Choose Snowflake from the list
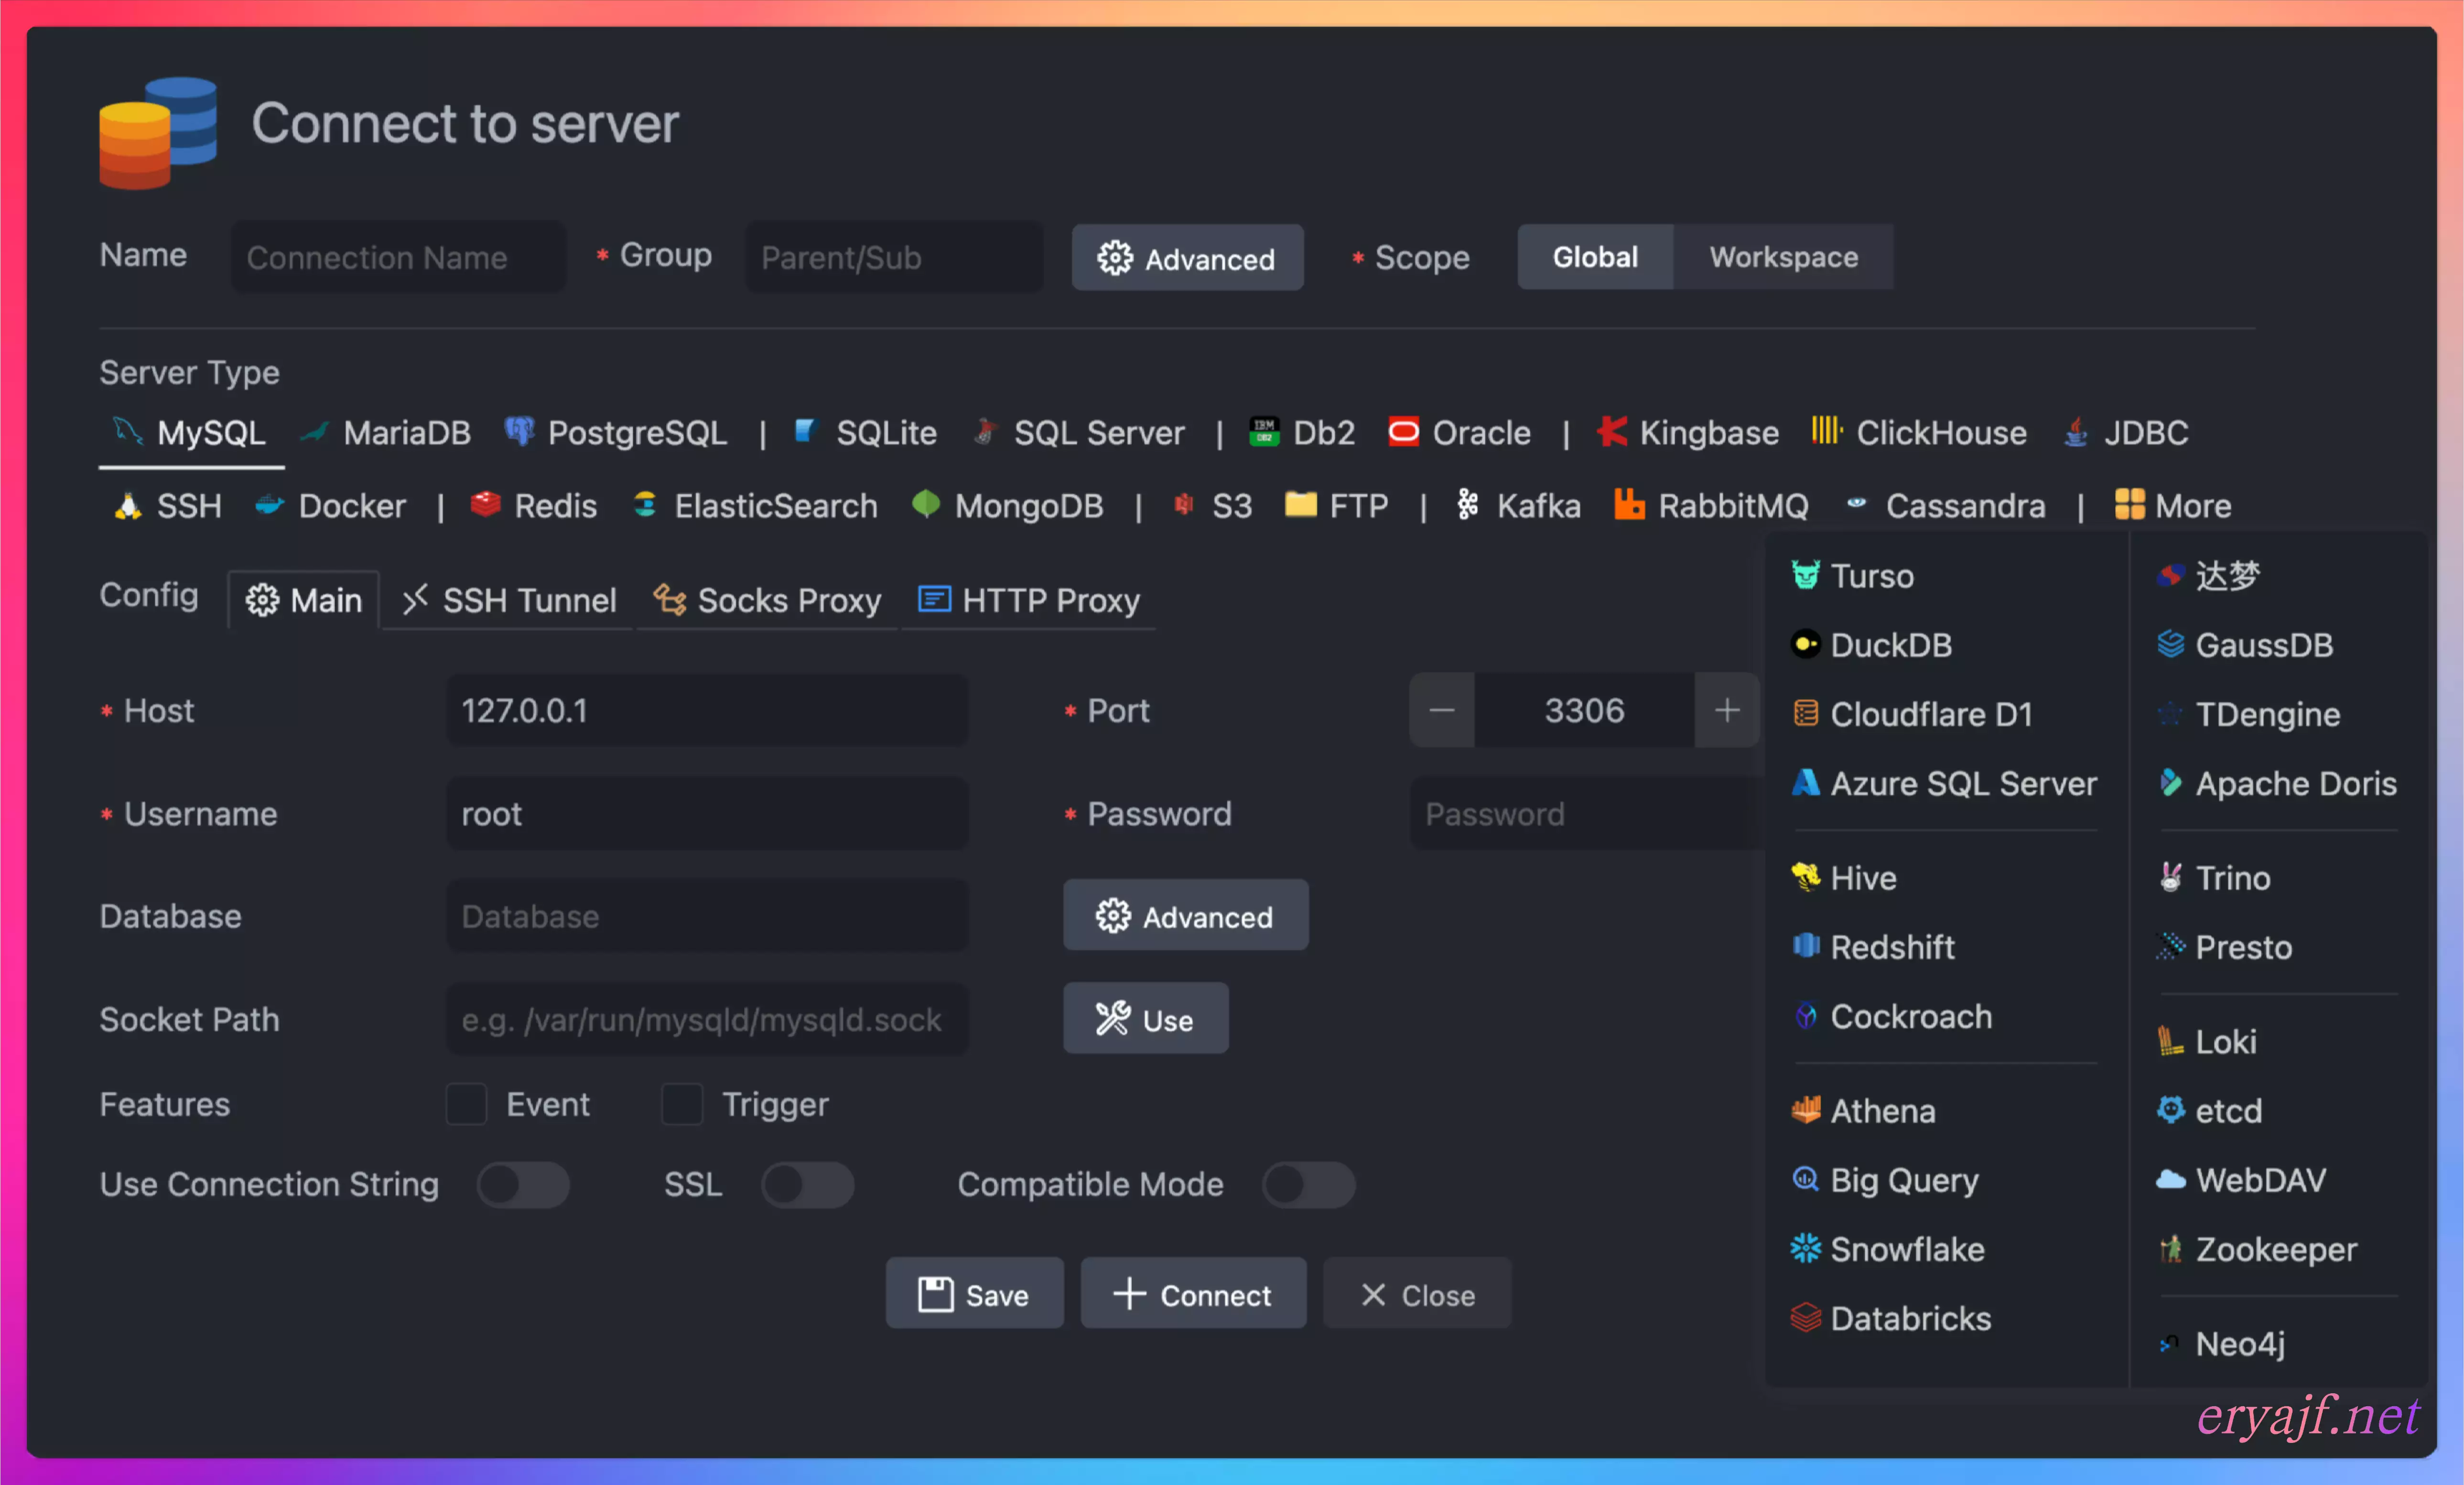 (x=1886, y=1249)
